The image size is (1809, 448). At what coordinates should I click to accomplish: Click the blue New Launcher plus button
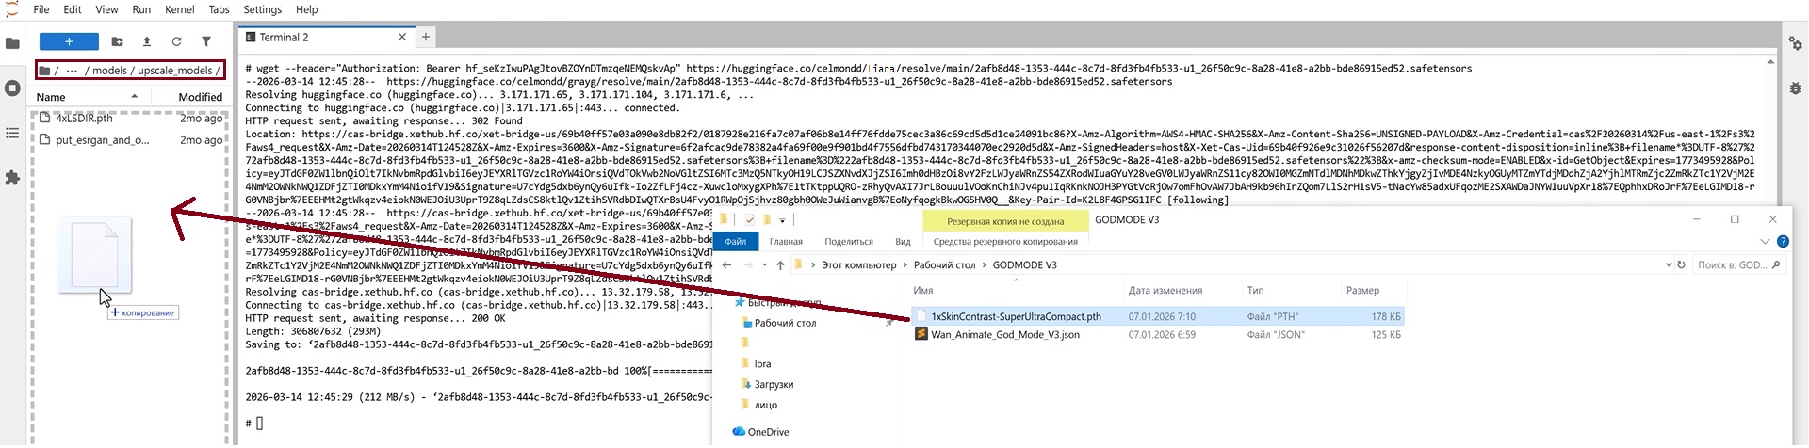point(69,41)
